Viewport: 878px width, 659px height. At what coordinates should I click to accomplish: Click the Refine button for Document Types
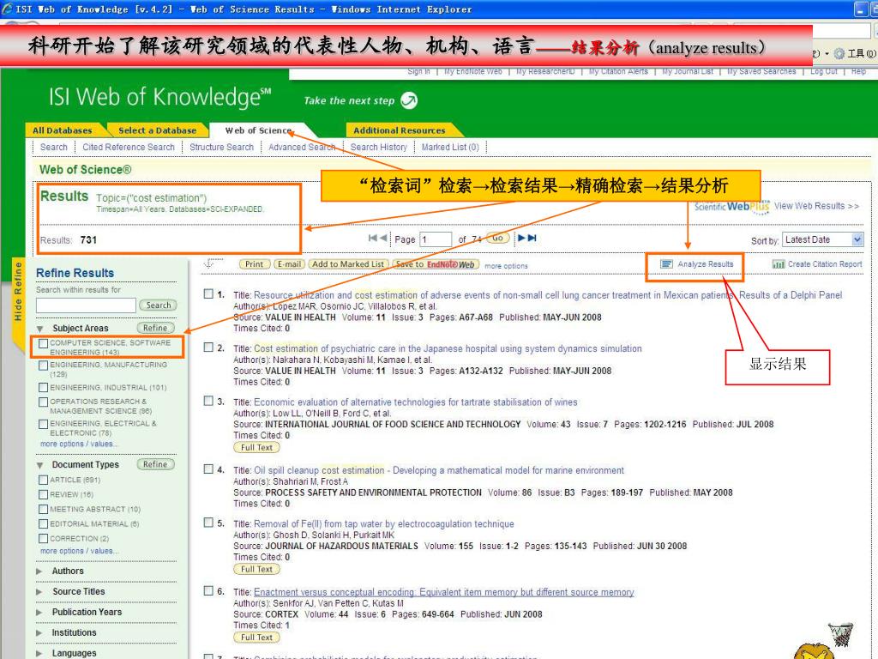155,464
